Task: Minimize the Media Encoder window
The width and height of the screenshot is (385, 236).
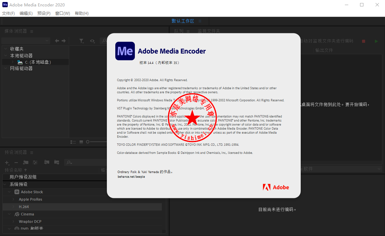Action: pyautogui.click(x=347, y=5)
